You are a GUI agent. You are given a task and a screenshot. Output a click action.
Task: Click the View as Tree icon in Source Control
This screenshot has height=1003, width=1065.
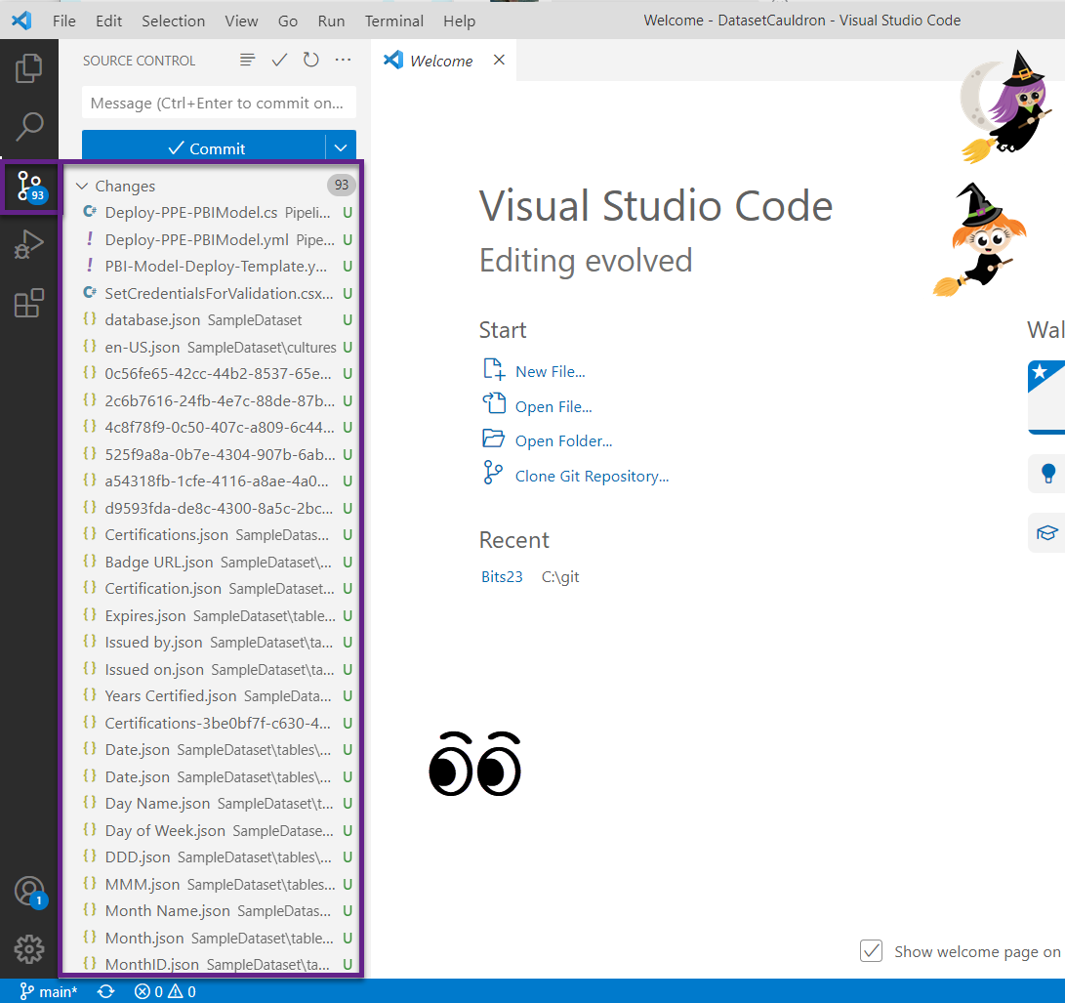pos(247,60)
